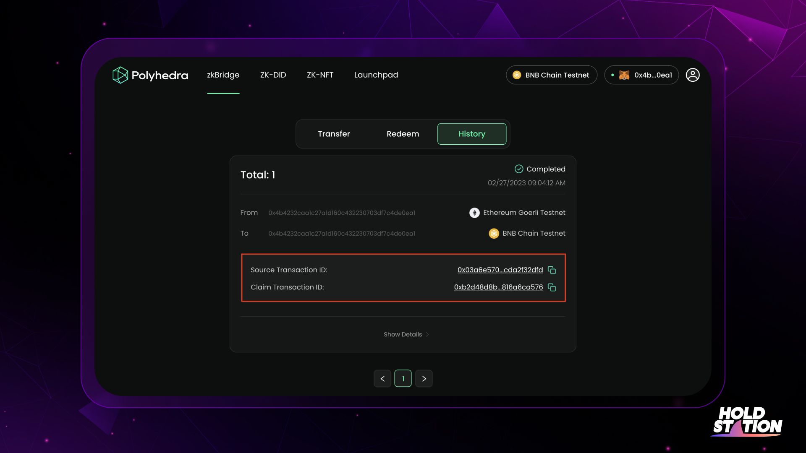Click the BNB Chain Testnet icon in To row

click(494, 233)
